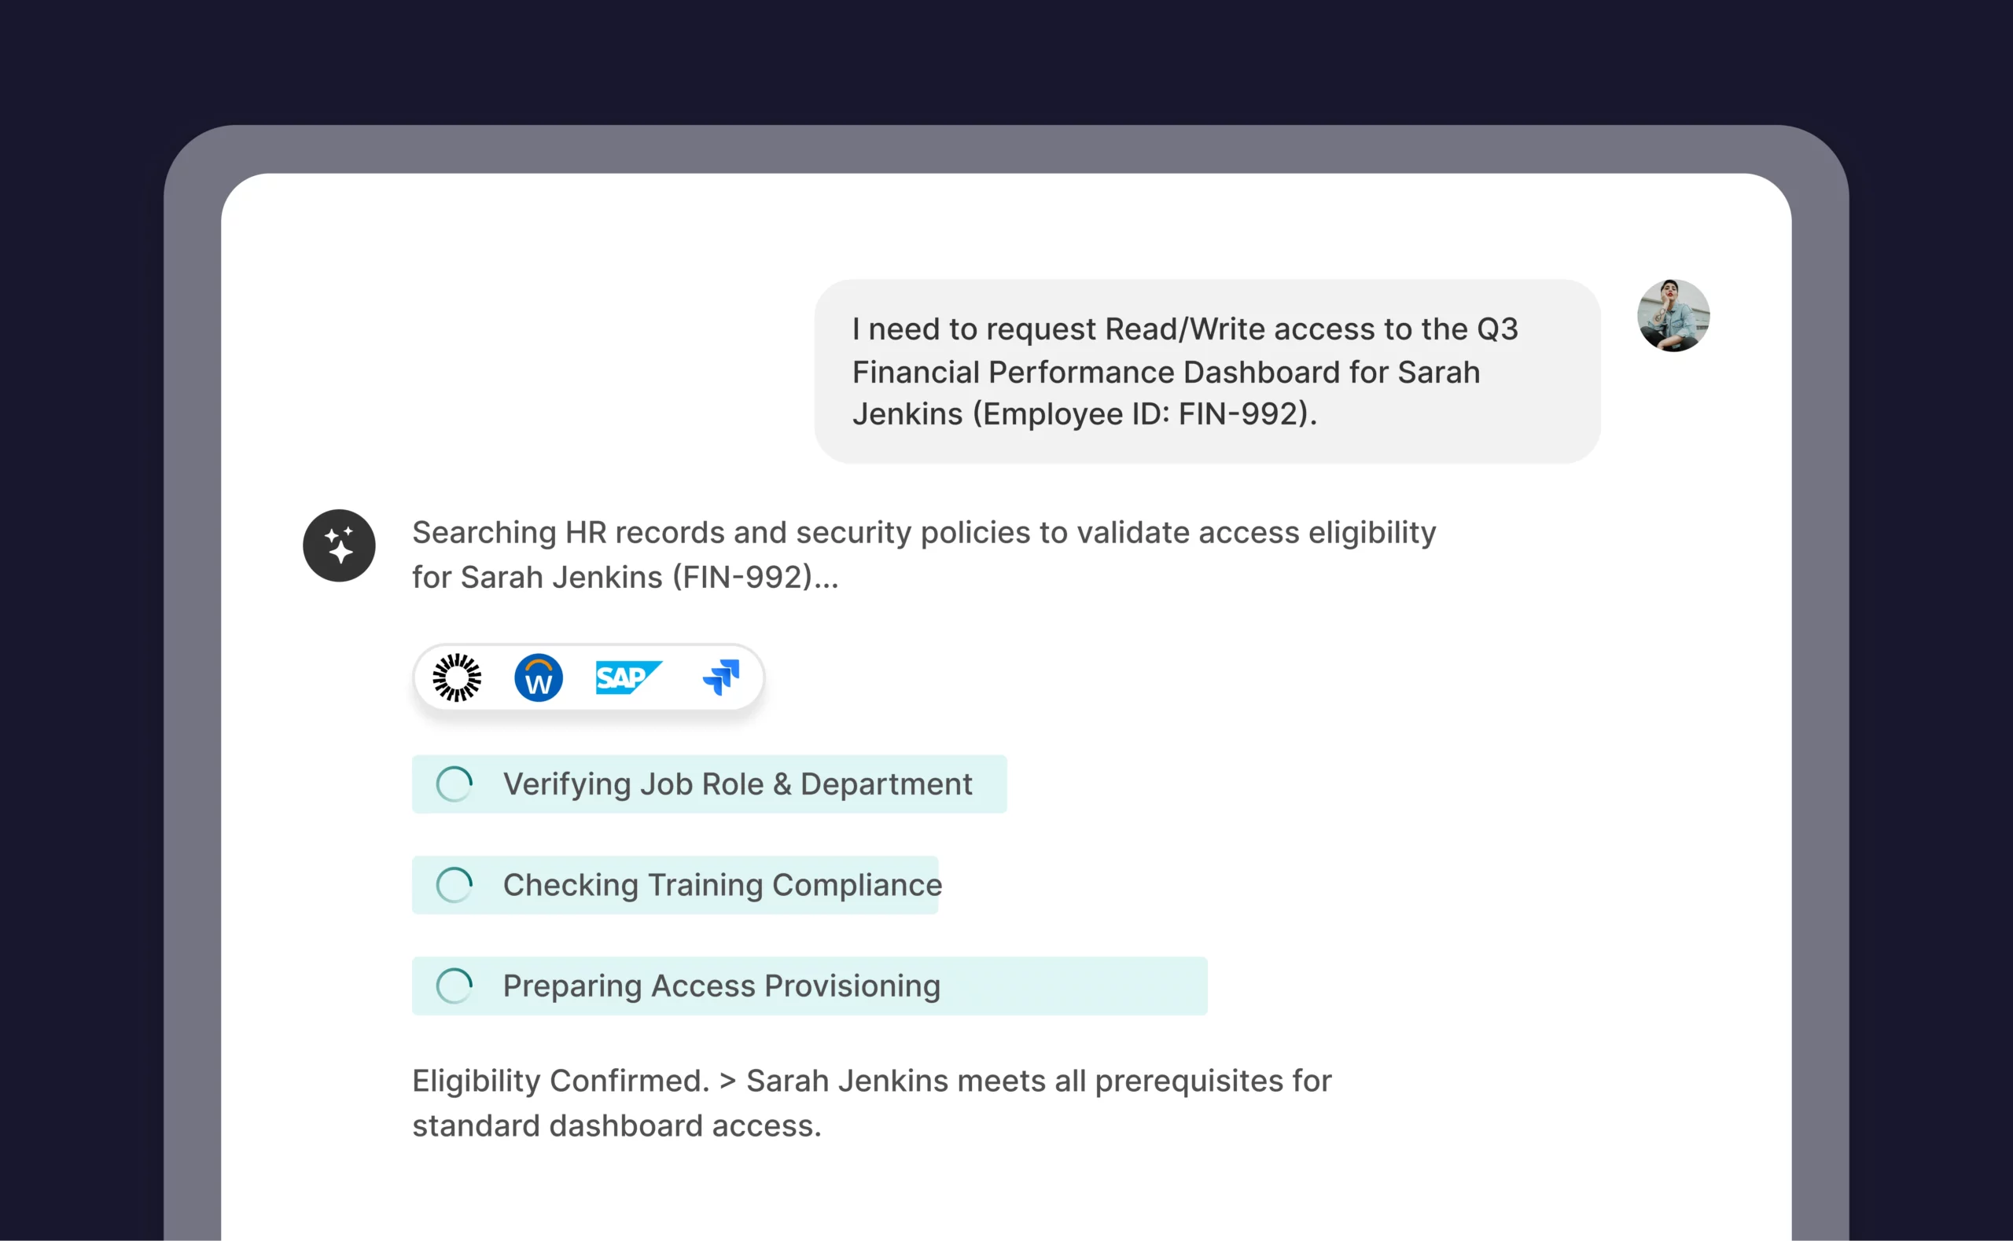
Task: Click the progress spinner on Preparing Access Provisioning
Action: (454, 986)
